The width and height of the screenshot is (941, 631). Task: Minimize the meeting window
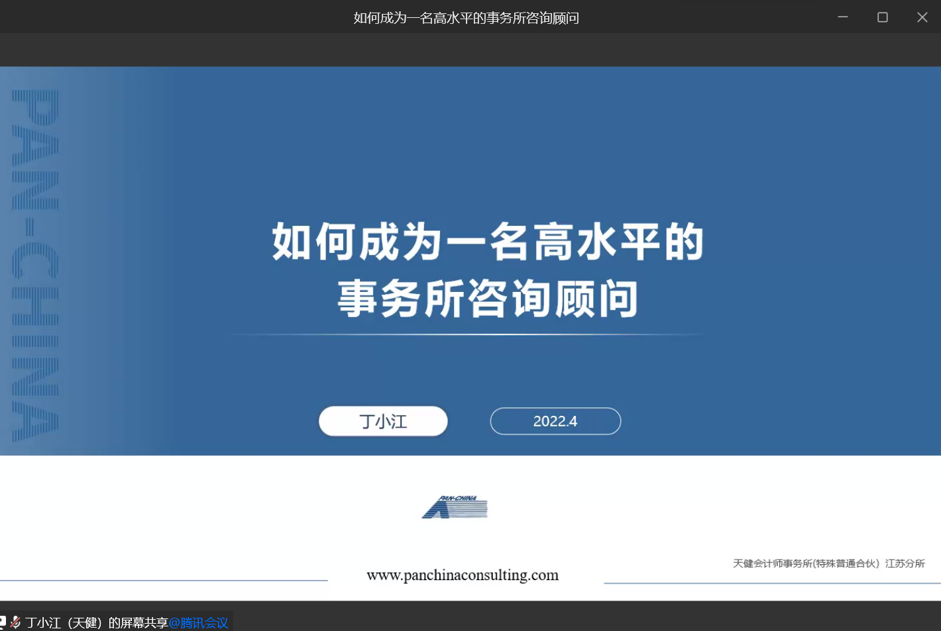pos(843,17)
